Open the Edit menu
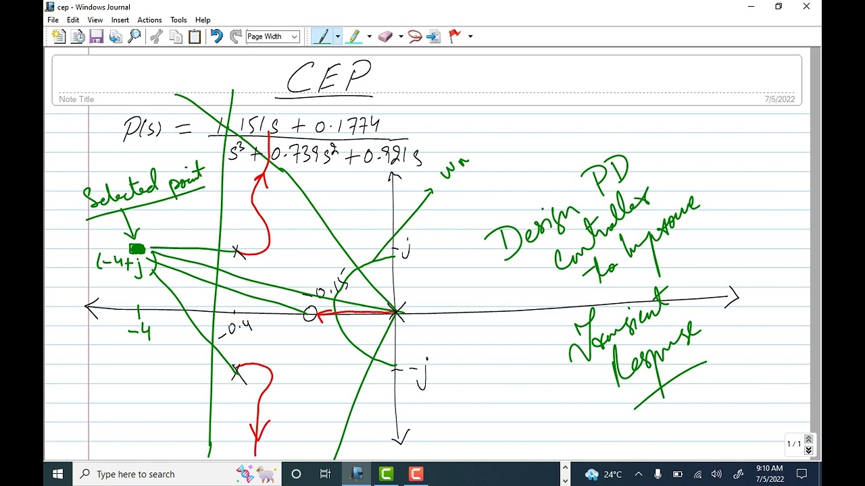 coord(73,20)
